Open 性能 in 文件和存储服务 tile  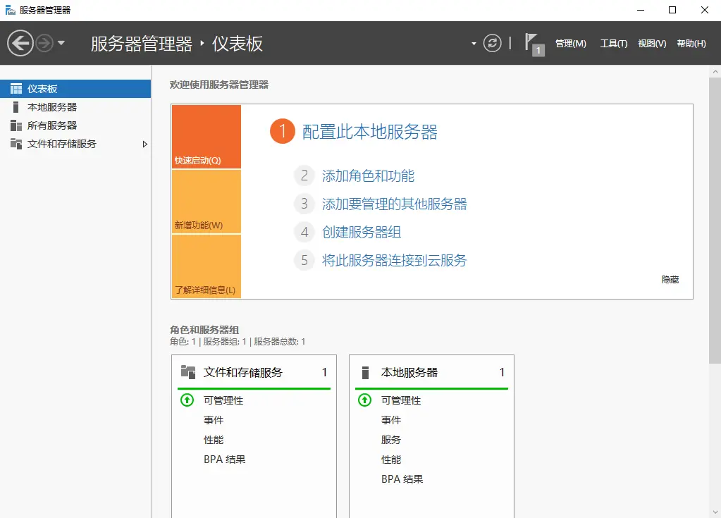pos(214,440)
